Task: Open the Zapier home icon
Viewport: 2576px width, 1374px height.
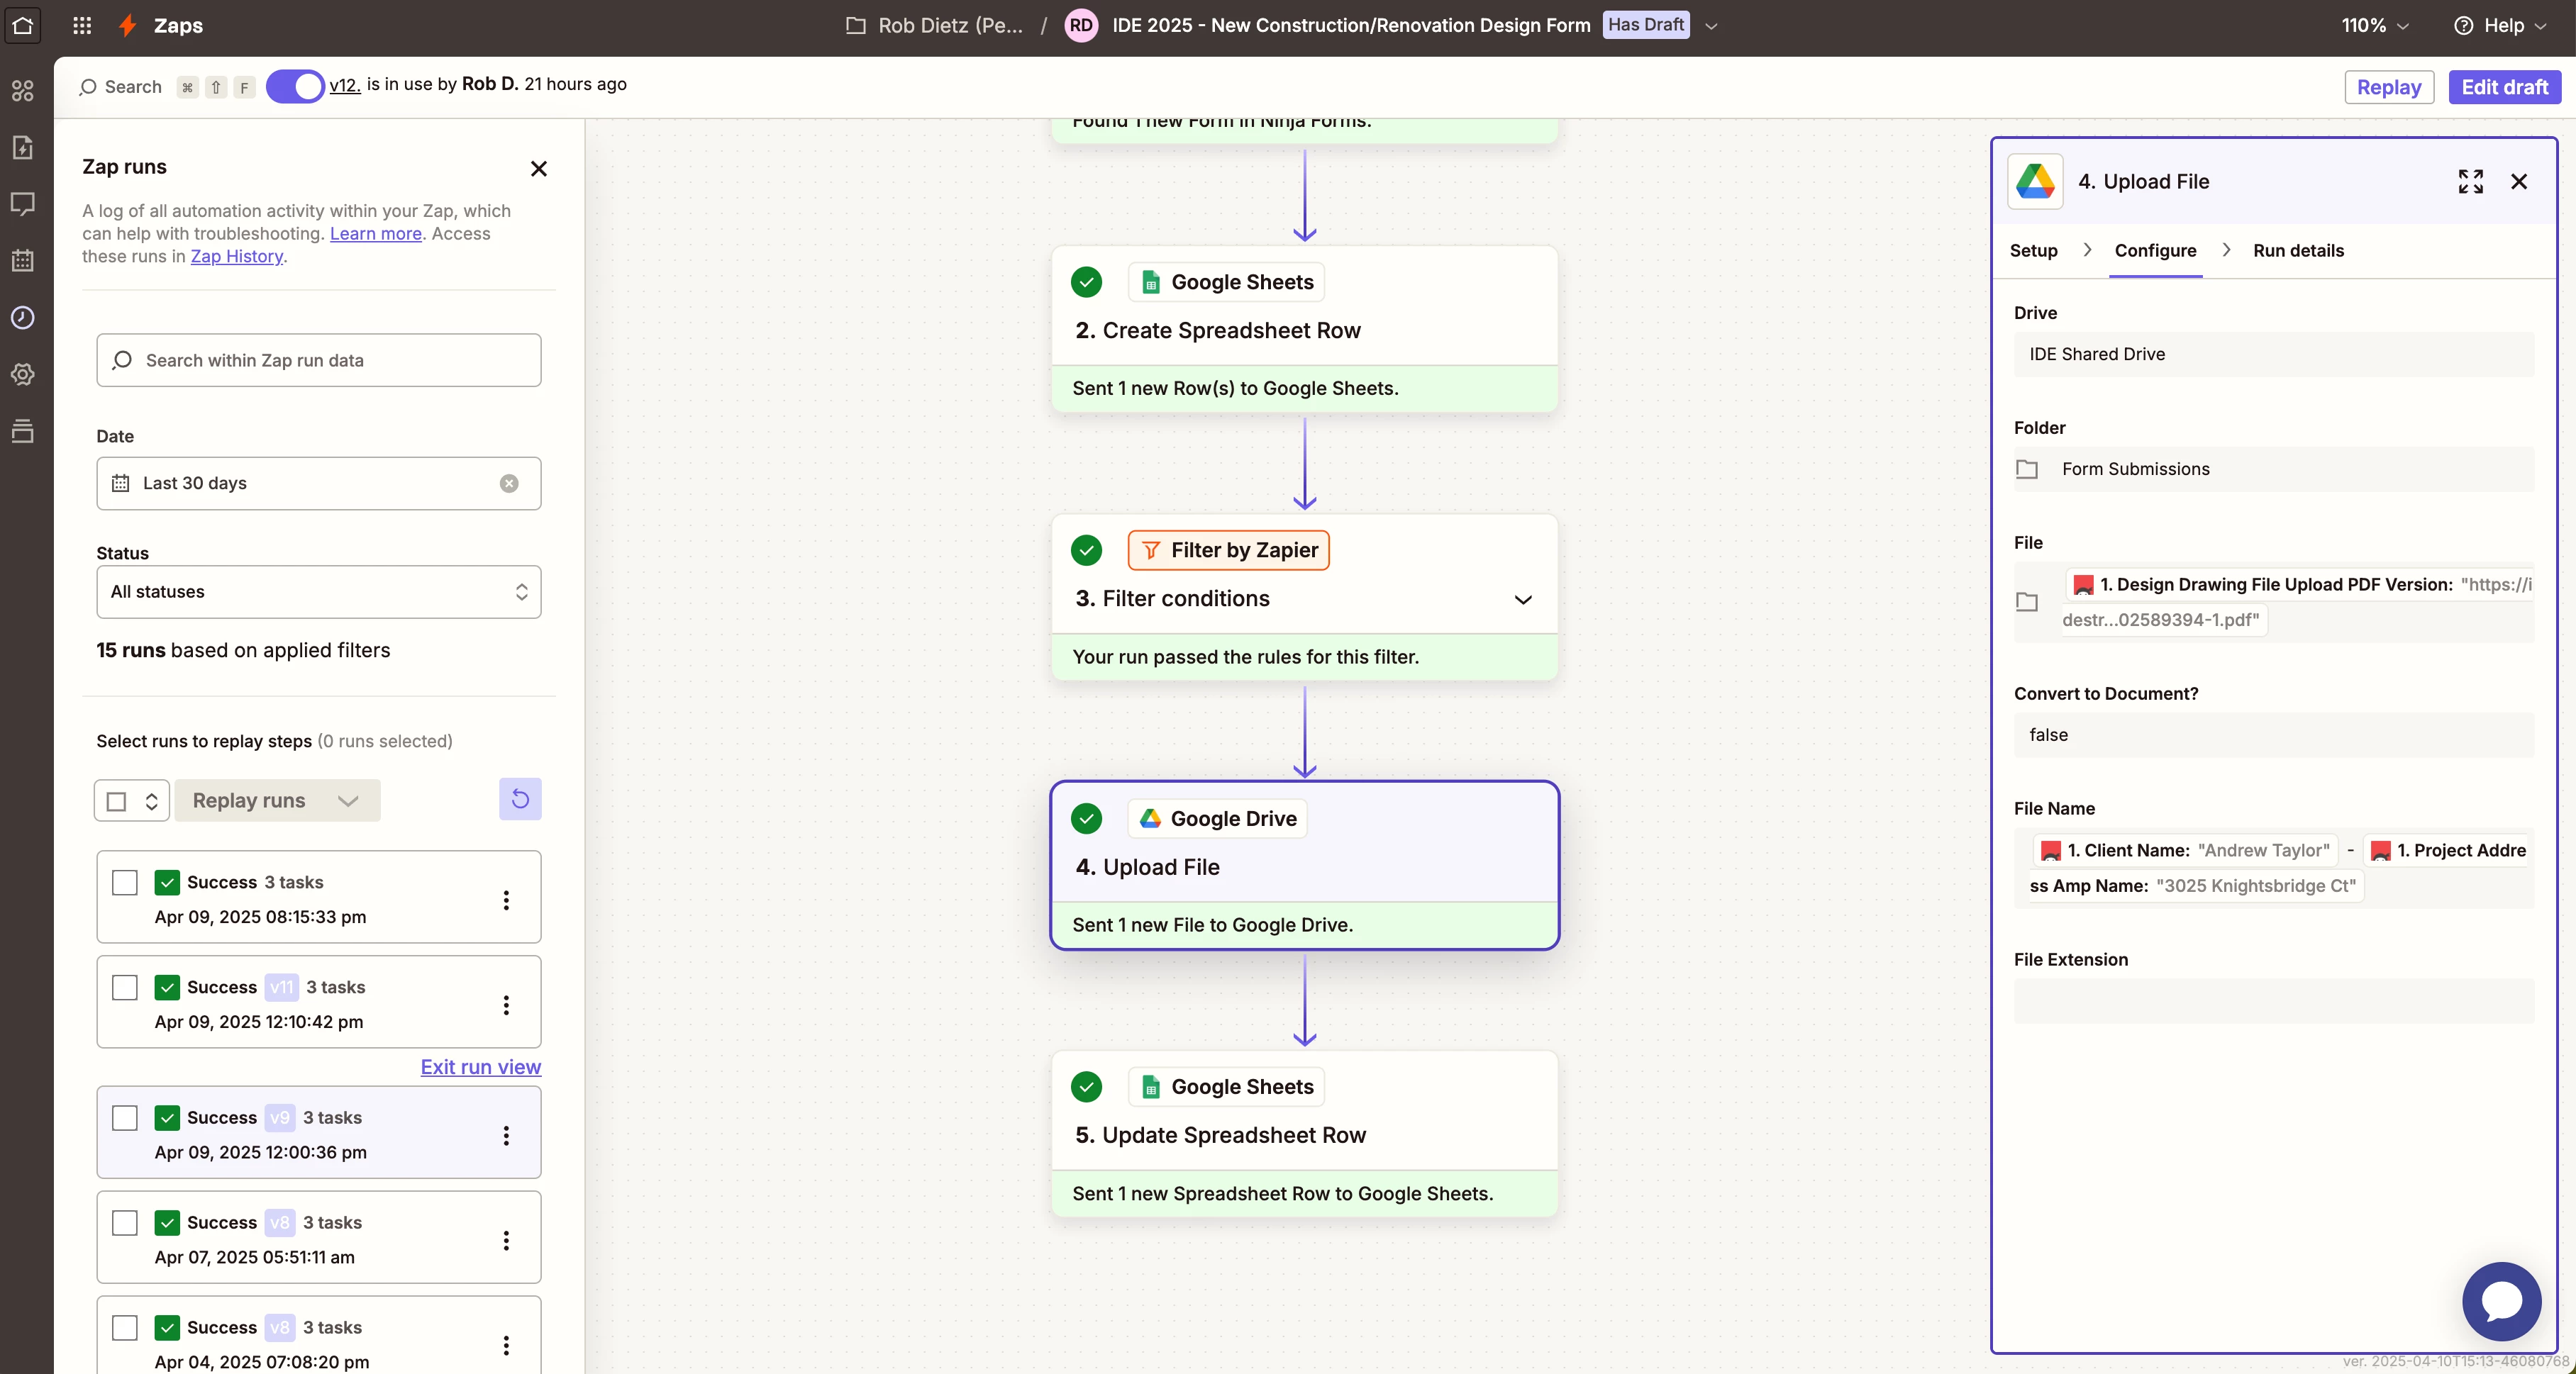Action: click(23, 25)
